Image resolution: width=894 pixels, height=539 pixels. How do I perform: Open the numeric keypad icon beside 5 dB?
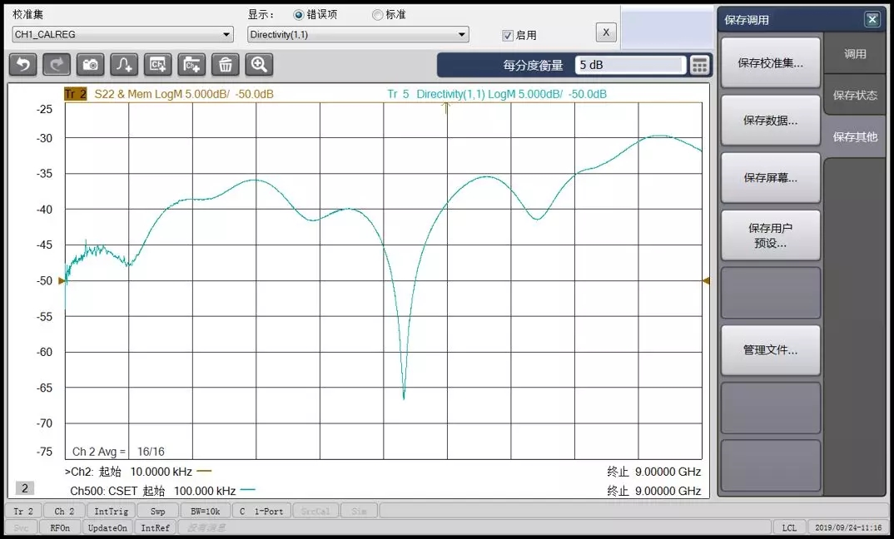(x=699, y=65)
